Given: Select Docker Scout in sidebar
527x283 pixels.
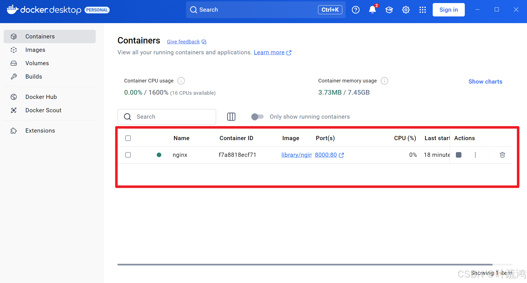Looking at the screenshot, I should [43, 110].
